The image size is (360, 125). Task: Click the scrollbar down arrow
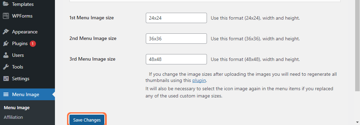point(358,123)
